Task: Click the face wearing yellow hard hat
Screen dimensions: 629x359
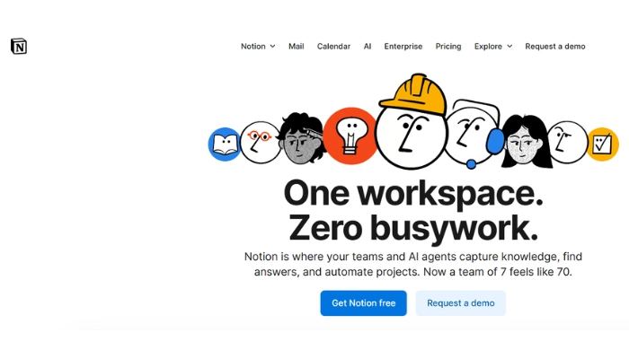Action: 412,122
